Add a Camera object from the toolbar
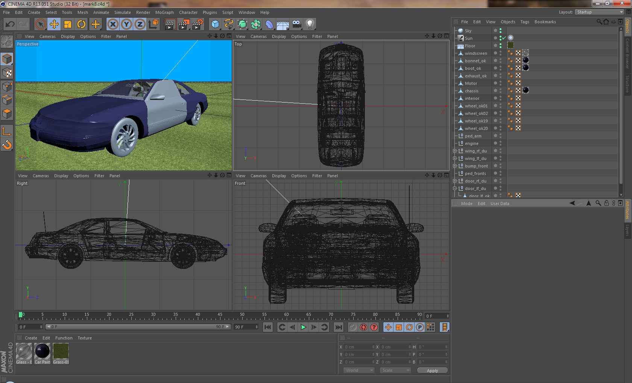Screen dimensions: 632x383 tap(297, 24)
